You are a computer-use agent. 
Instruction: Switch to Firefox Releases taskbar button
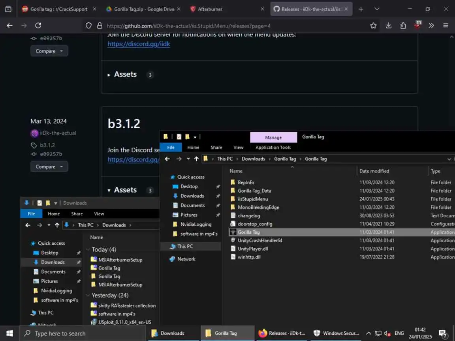(x=282, y=334)
